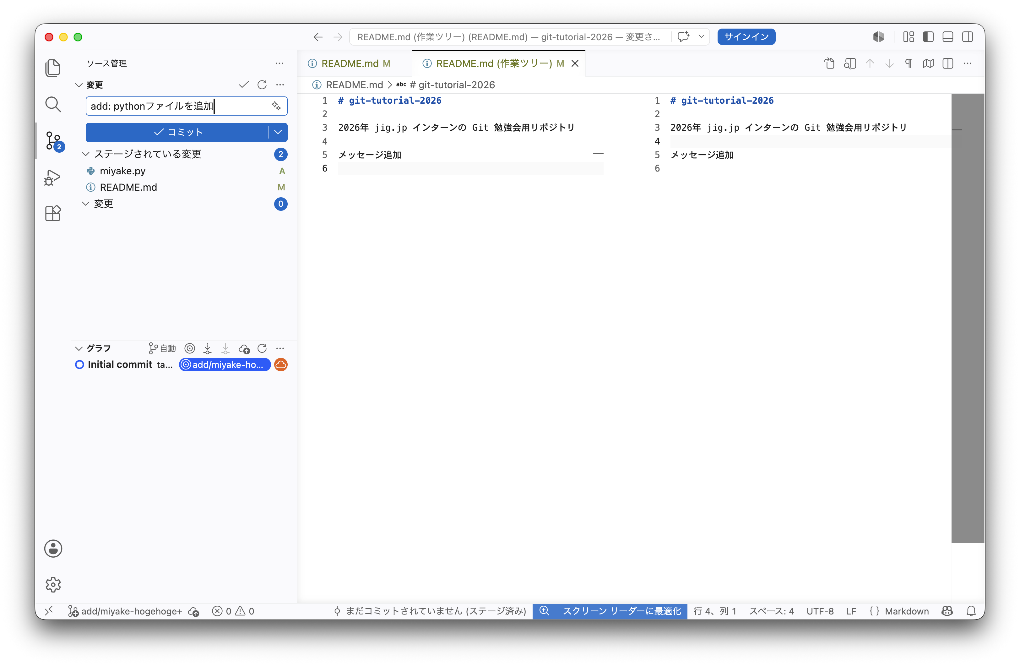The width and height of the screenshot is (1020, 666).
Task: Collapse the 変更 repository section
Action: pos(79,85)
